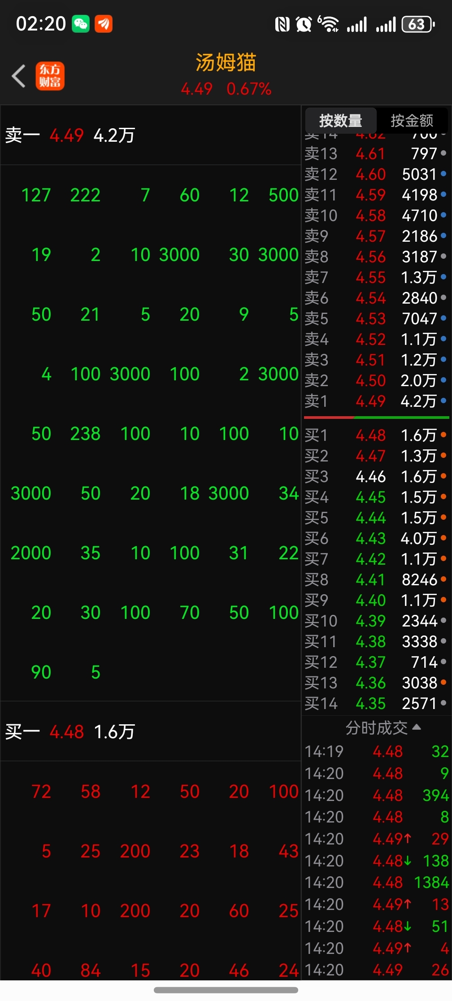Tap the alarm clock status icon
Viewport: 452px width, 1001px height.
[304, 24]
